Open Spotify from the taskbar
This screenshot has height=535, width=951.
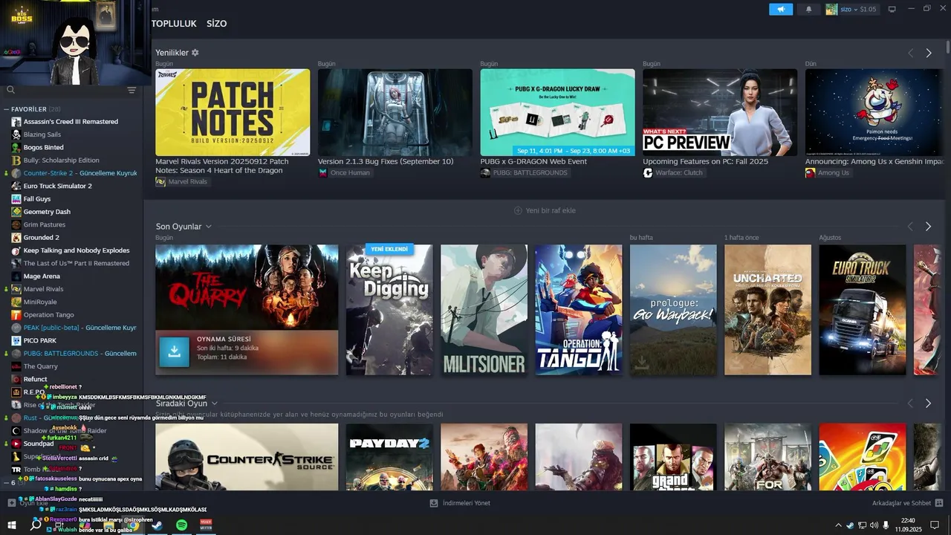coord(182,525)
